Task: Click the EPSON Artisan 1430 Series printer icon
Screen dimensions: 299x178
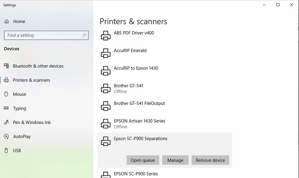Action: tap(106, 124)
